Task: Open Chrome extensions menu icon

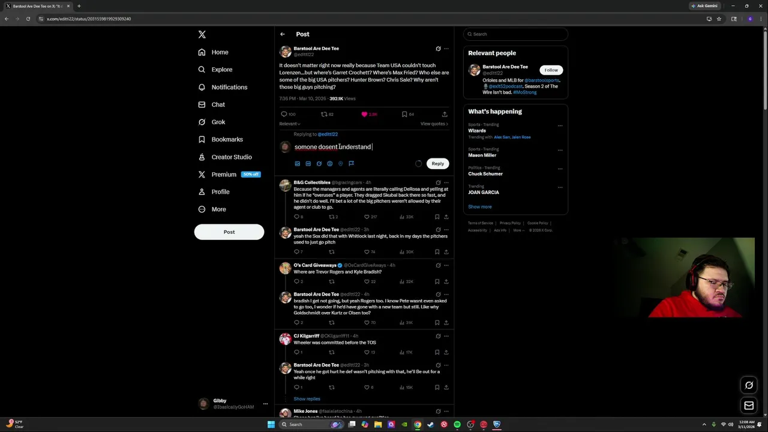Action: pos(734,19)
